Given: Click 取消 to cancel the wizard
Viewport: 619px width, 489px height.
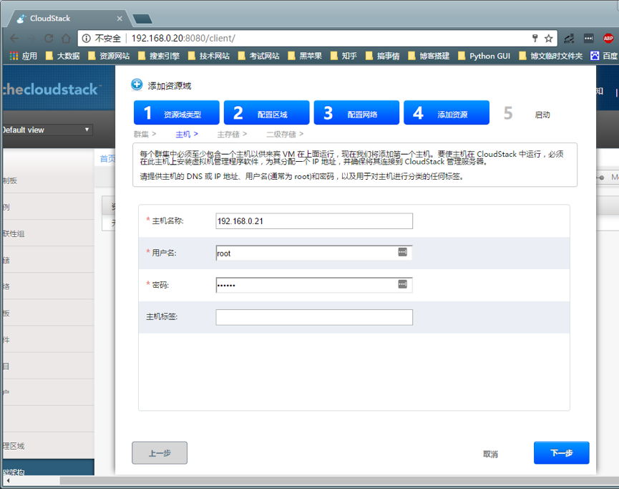Looking at the screenshot, I should coord(490,454).
